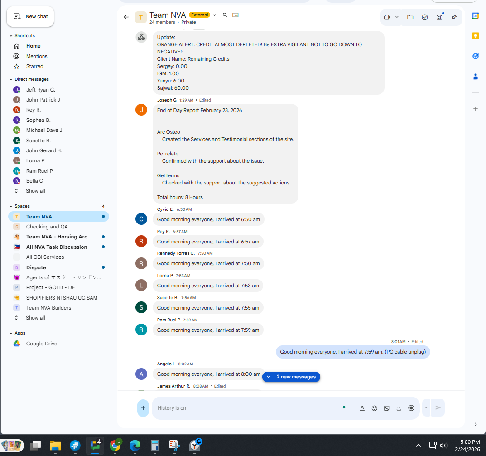Hide side panel with the bottom chevron
486x456 pixels.
(476, 424)
